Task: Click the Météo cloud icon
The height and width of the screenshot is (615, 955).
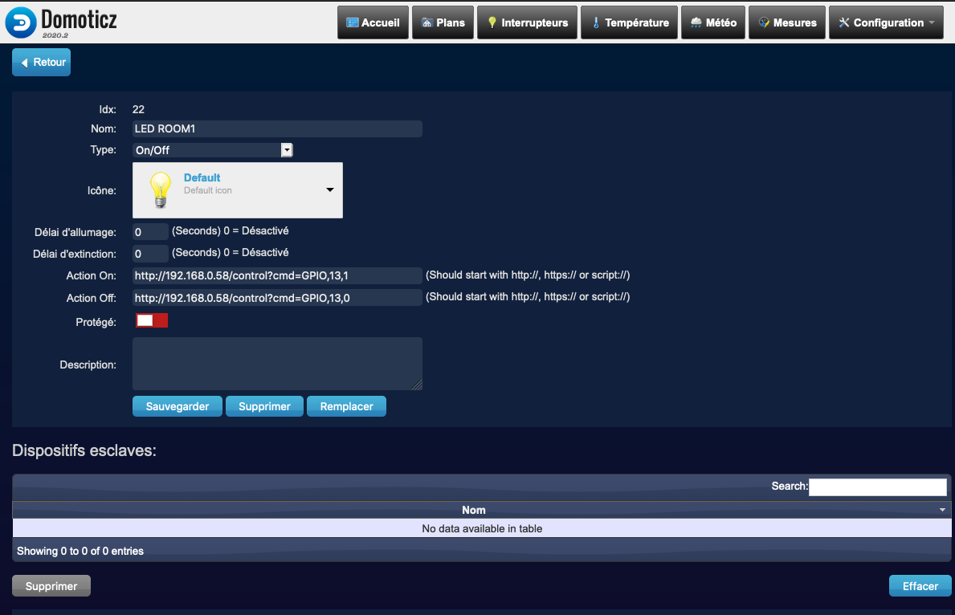Action: coord(696,22)
